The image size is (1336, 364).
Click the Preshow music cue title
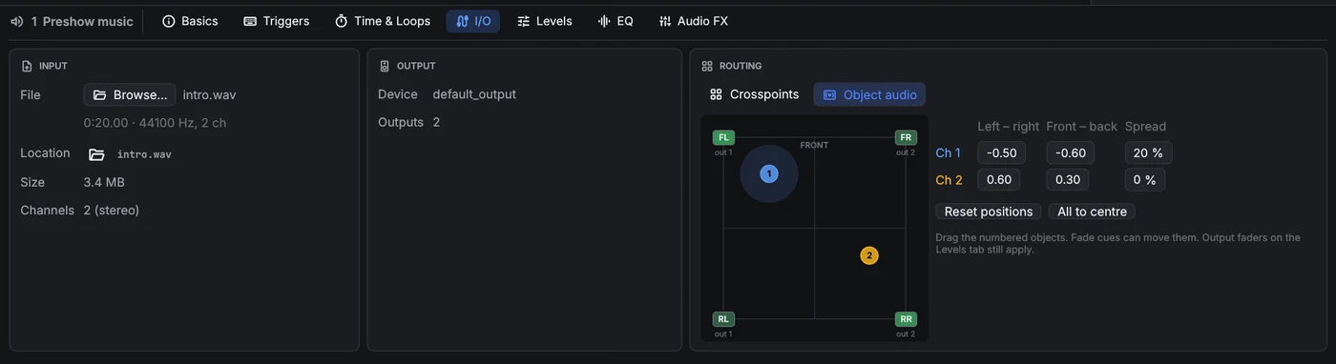pyautogui.click(x=88, y=21)
